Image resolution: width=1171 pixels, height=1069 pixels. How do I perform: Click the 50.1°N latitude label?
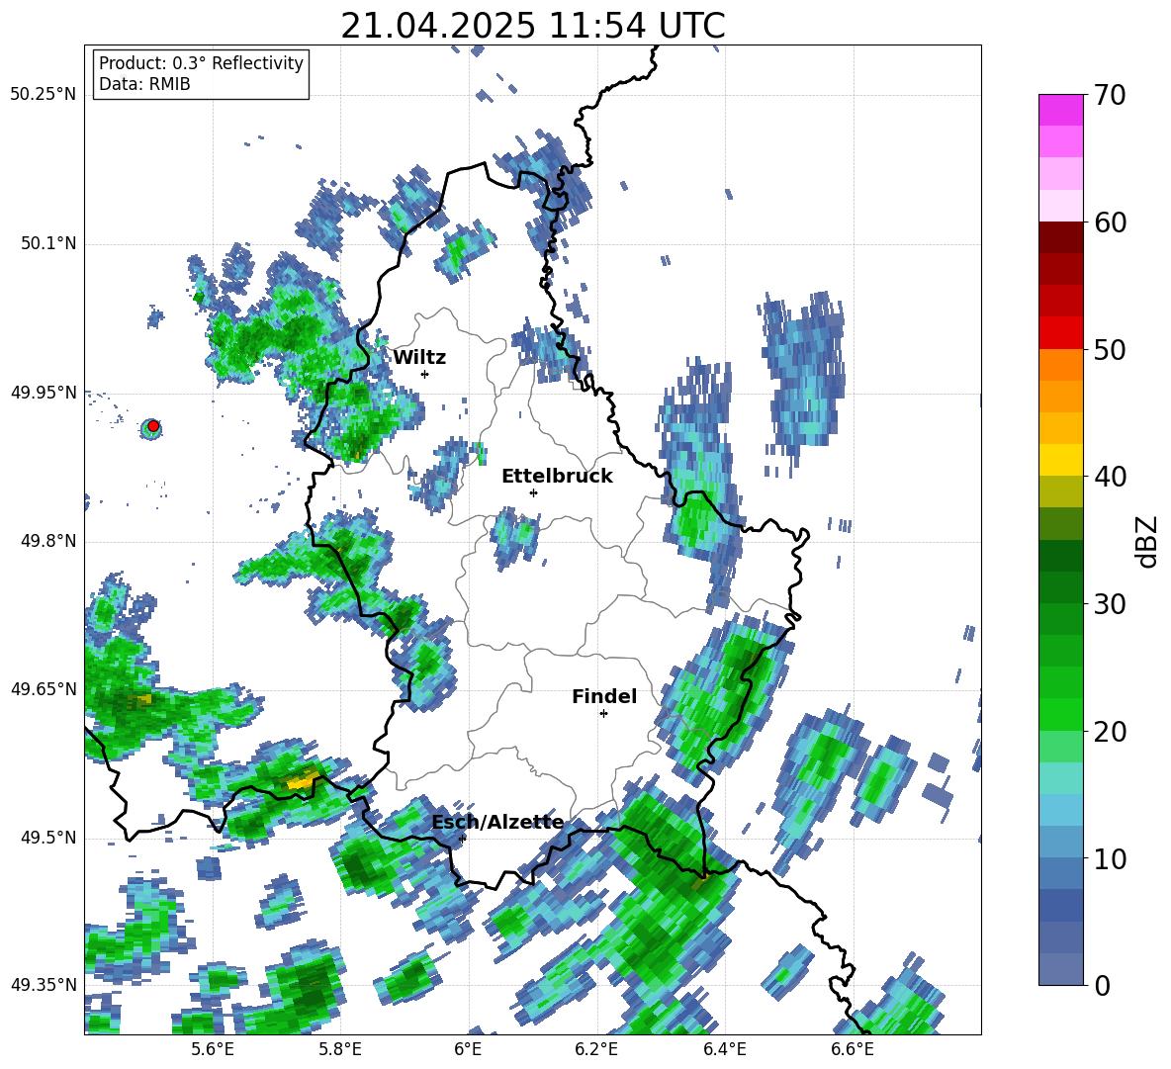pos(48,243)
